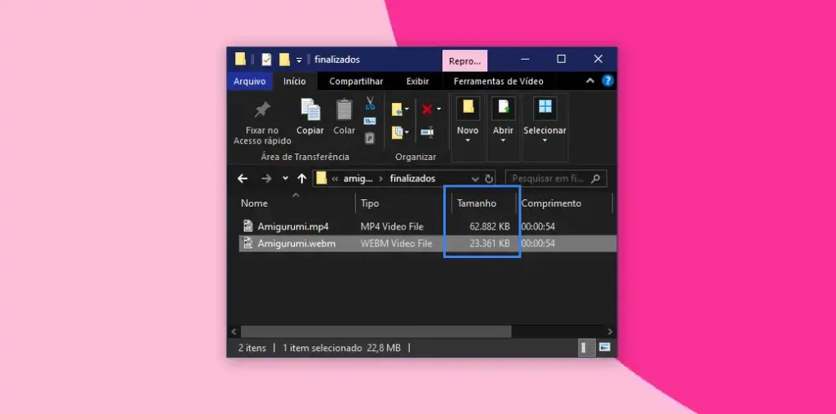Sort files by Tamanho column header
The width and height of the screenshot is (836, 414).
477,203
